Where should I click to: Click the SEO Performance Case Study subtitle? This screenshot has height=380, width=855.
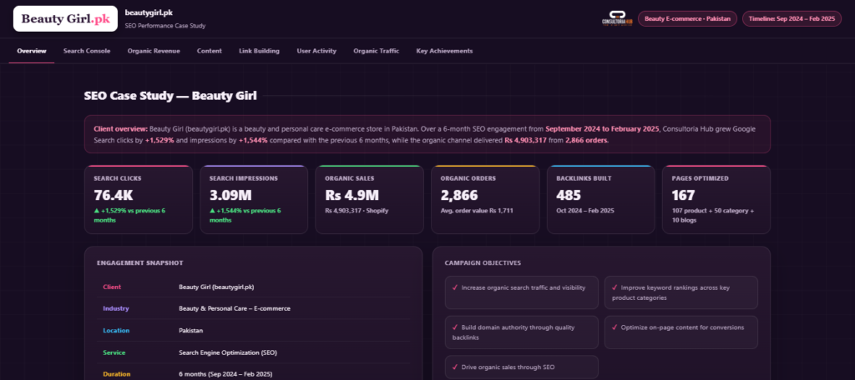[x=165, y=26]
